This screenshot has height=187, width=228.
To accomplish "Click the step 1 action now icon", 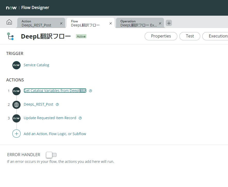I will (x=16, y=91).
